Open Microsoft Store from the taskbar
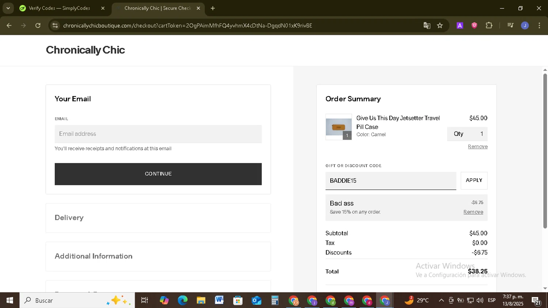Image resolution: width=548 pixels, height=308 pixels. 238,300
